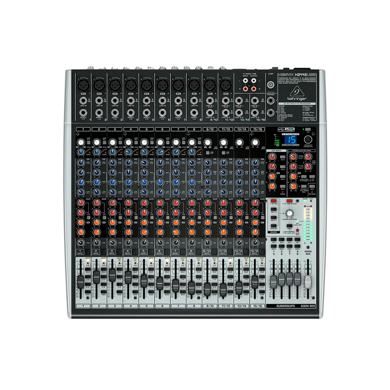Toggle the channel 6 MAIN routing button

click(x=167, y=292)
